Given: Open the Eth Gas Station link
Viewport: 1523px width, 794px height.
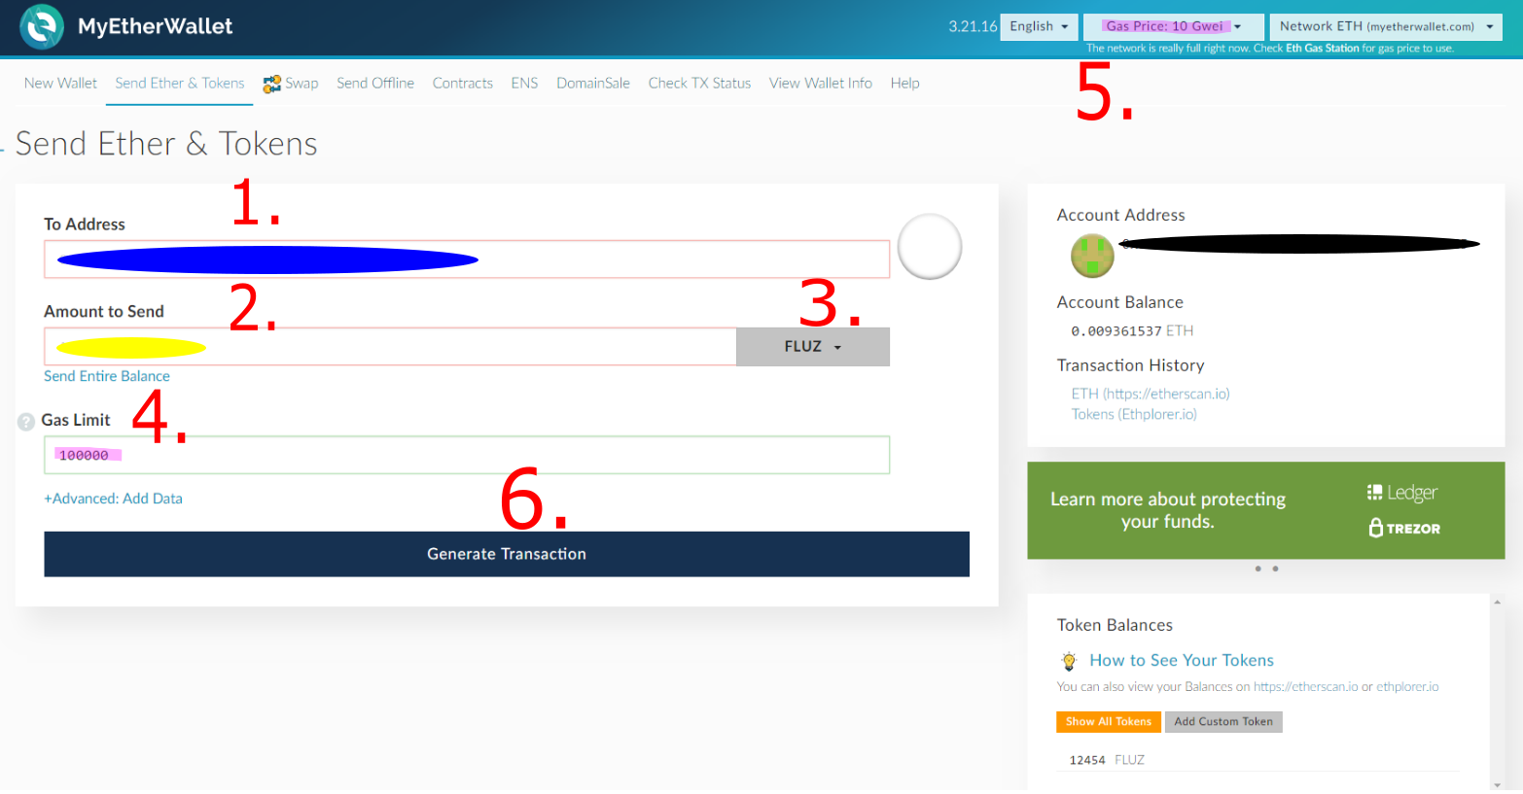Looking at the screenshot, I should (x=1322, y=49).
